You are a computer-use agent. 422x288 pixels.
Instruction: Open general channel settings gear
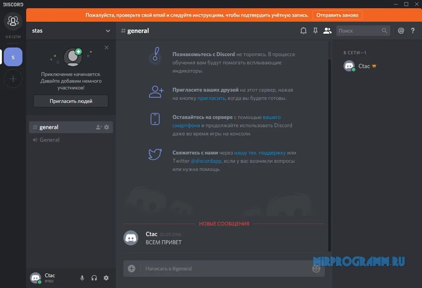coord(107,127)
